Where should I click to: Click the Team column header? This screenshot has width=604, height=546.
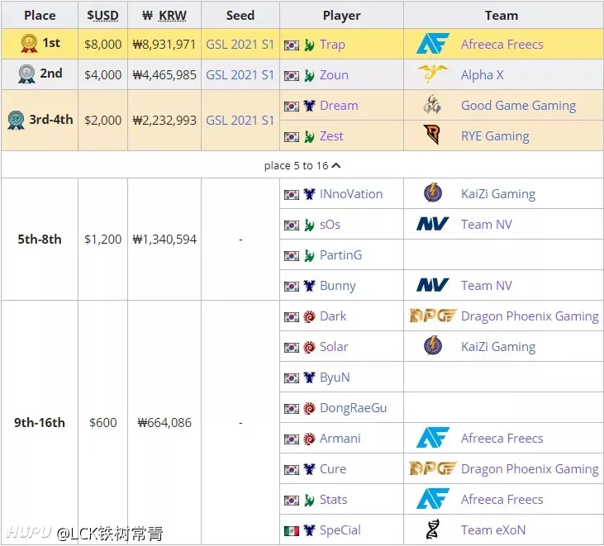[x=502, y=15]
